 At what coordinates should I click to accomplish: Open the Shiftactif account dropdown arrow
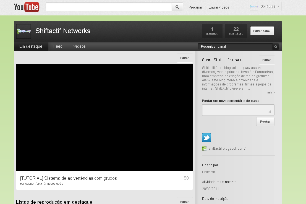[278, 7]
